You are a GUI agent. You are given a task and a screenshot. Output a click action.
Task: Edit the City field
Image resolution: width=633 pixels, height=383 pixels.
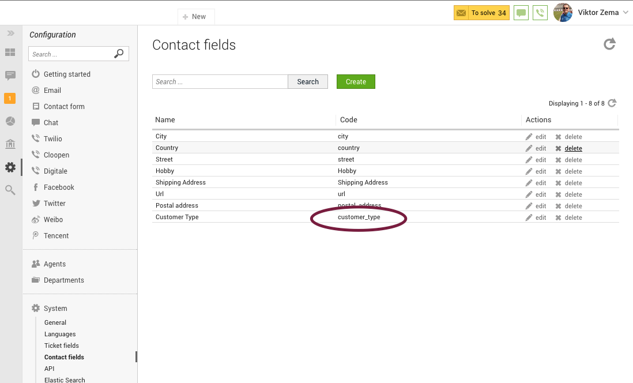point(536,137)
